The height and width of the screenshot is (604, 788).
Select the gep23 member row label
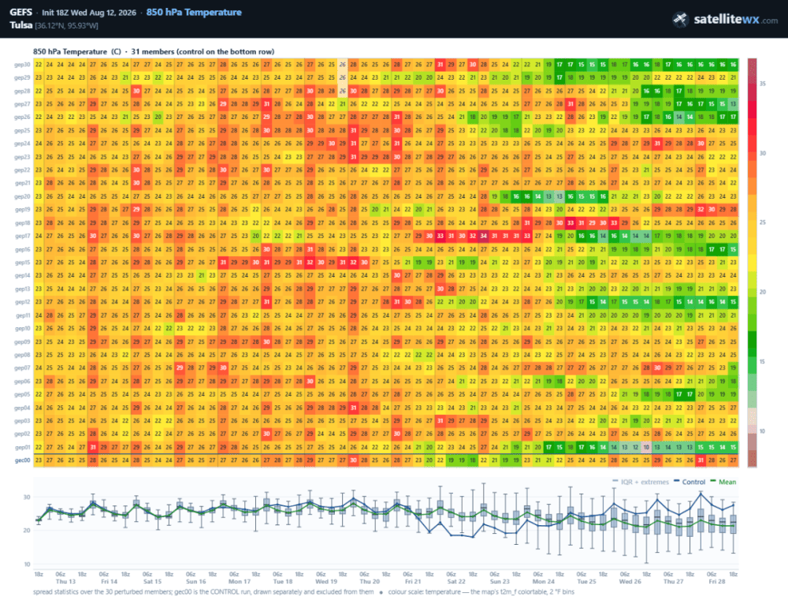[22, 157]
